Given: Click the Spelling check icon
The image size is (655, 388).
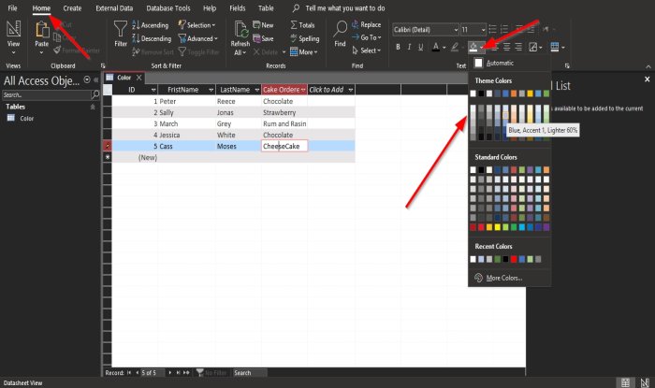Looking at the screenshot, I should (302, 38).
